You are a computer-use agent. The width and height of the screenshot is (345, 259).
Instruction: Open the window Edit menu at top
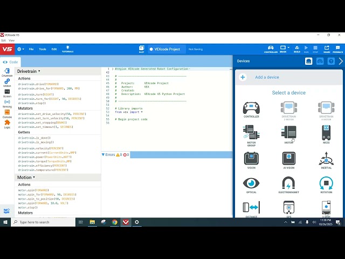[x=4, y=40]
